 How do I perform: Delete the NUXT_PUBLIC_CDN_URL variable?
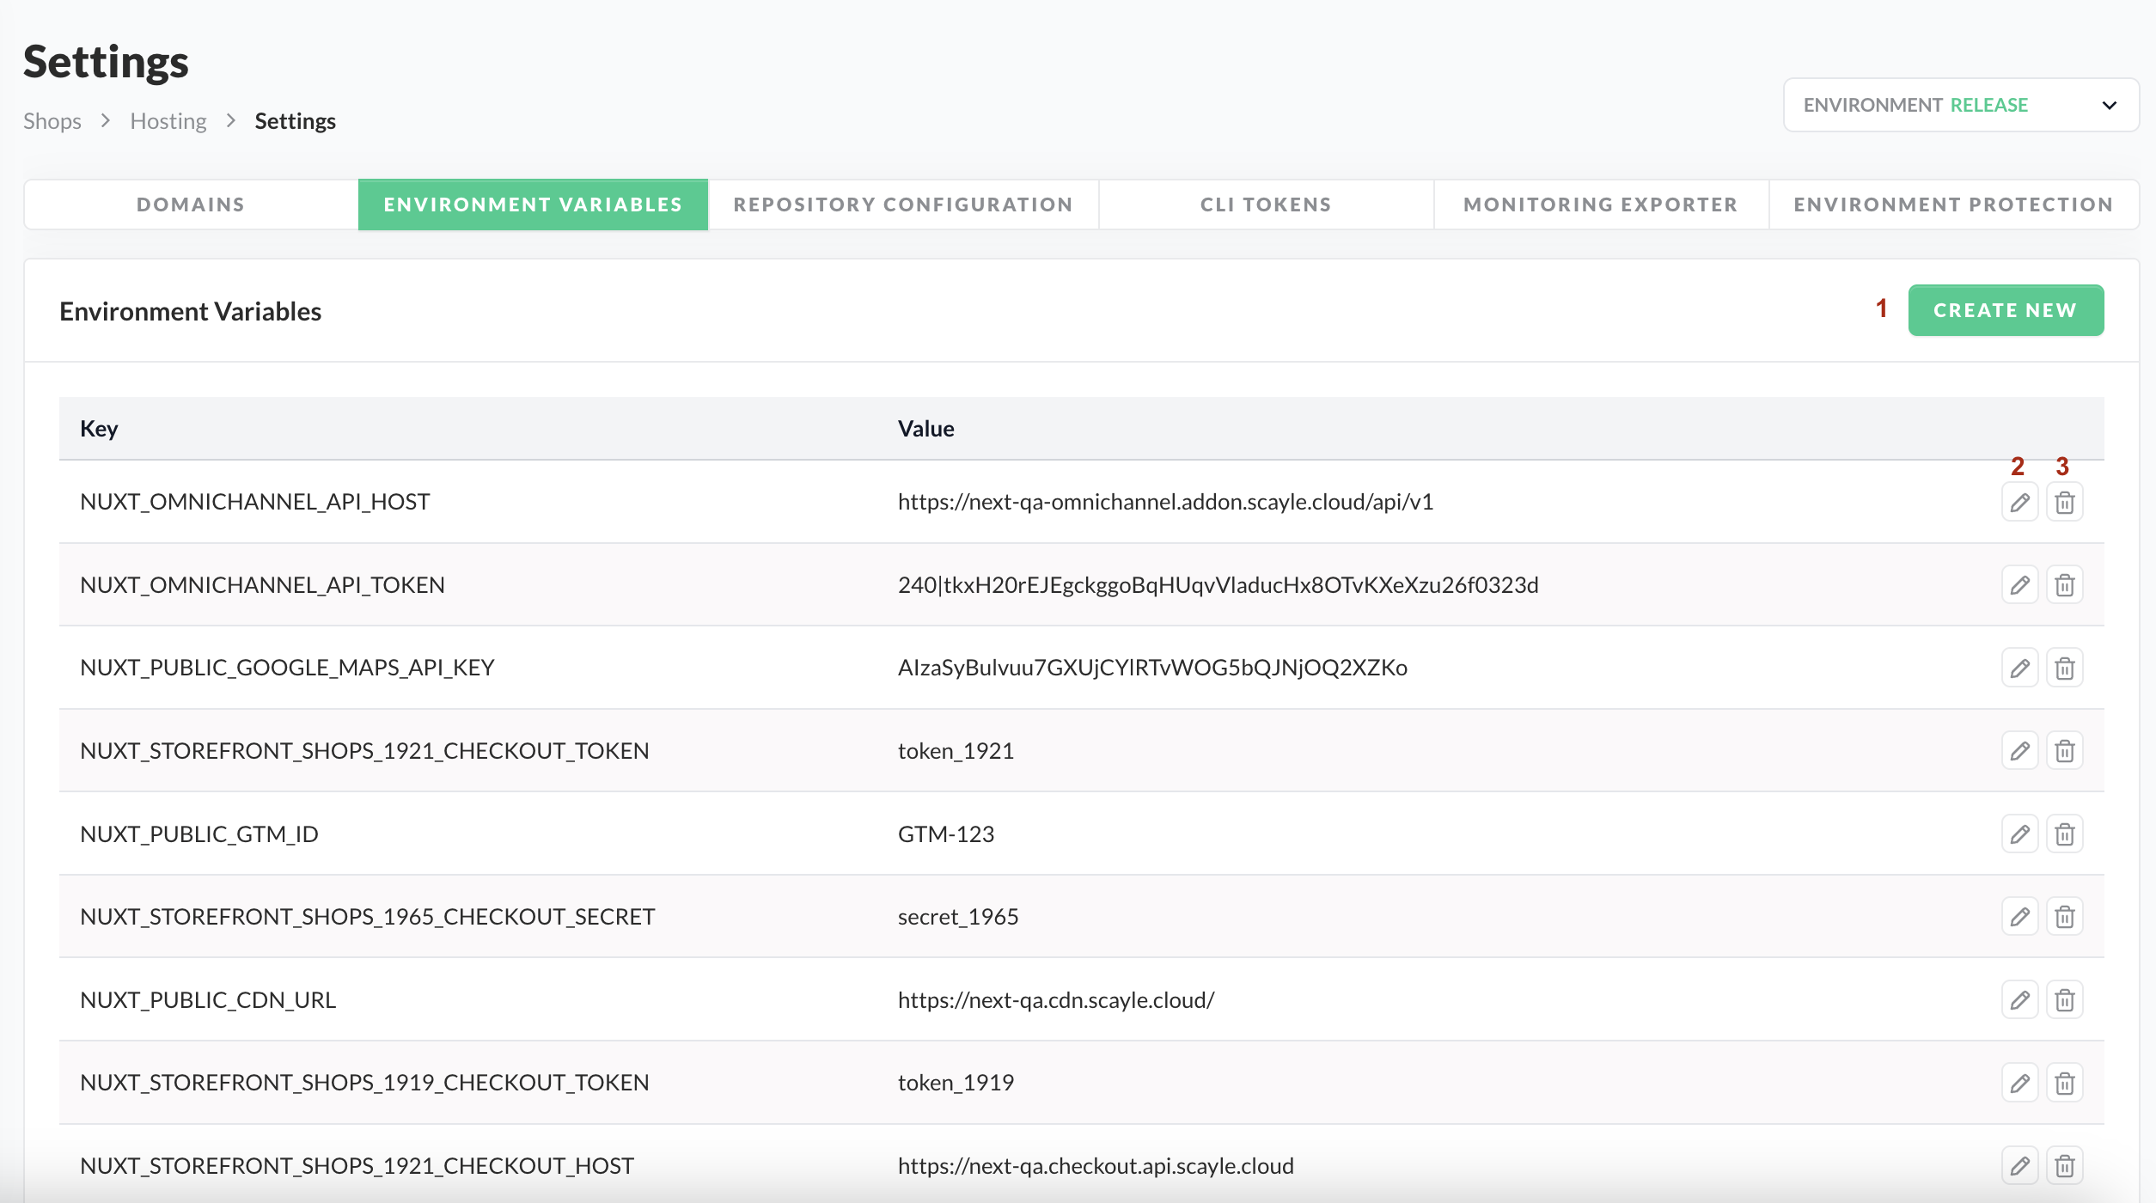pos(2064,1000)
